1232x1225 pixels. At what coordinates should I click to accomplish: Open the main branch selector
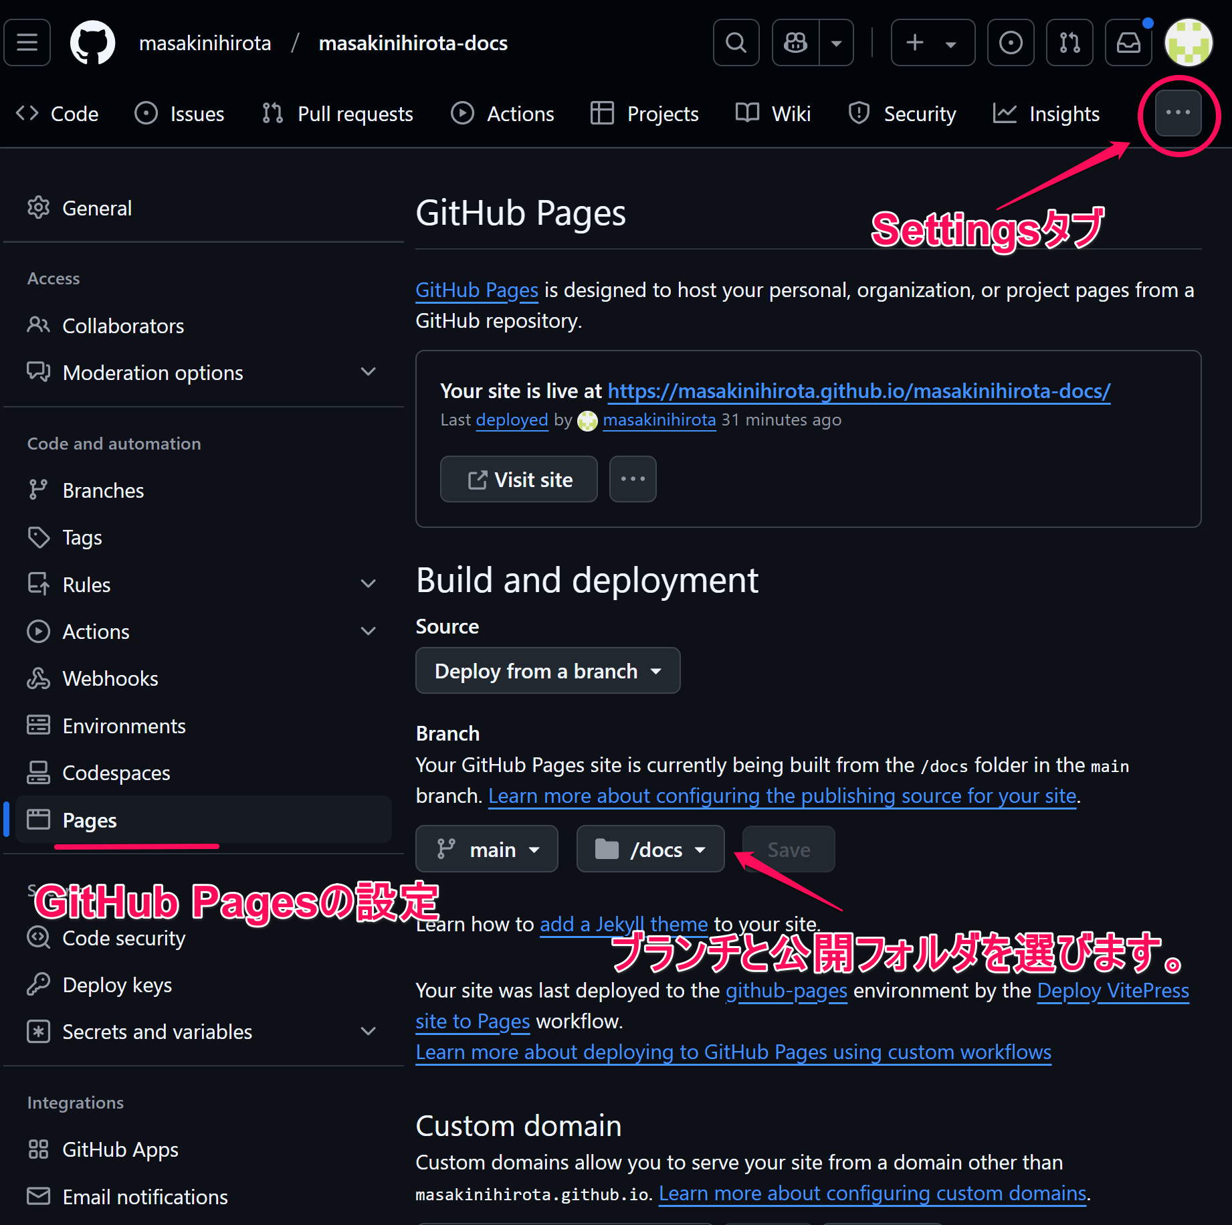tap(486, 848)
